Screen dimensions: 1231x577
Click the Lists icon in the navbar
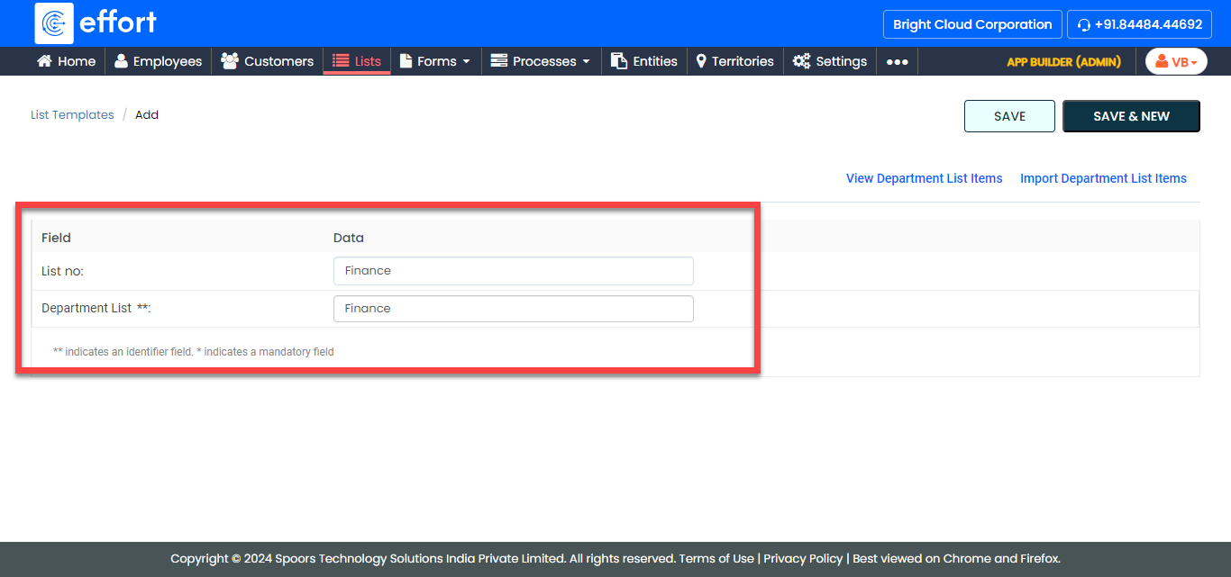(x=341, y=61)
